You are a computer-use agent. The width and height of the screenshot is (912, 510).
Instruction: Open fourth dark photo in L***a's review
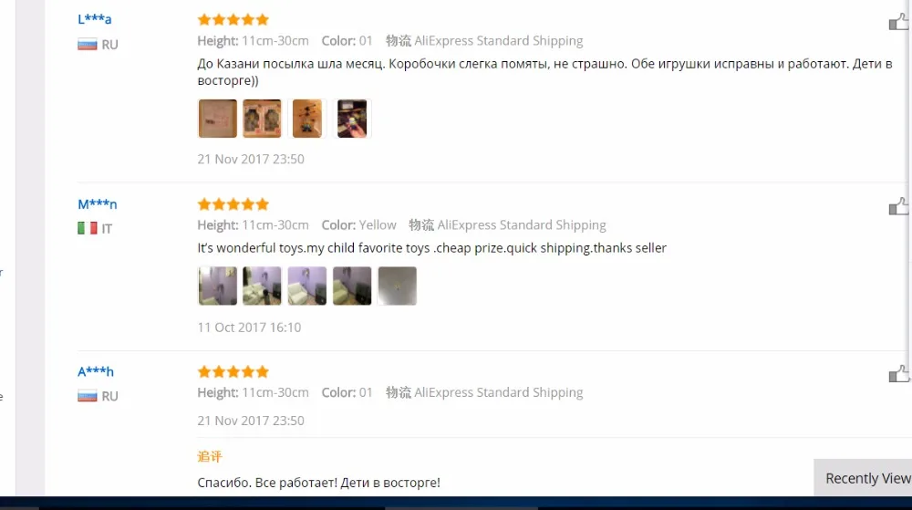pos(352,119)
